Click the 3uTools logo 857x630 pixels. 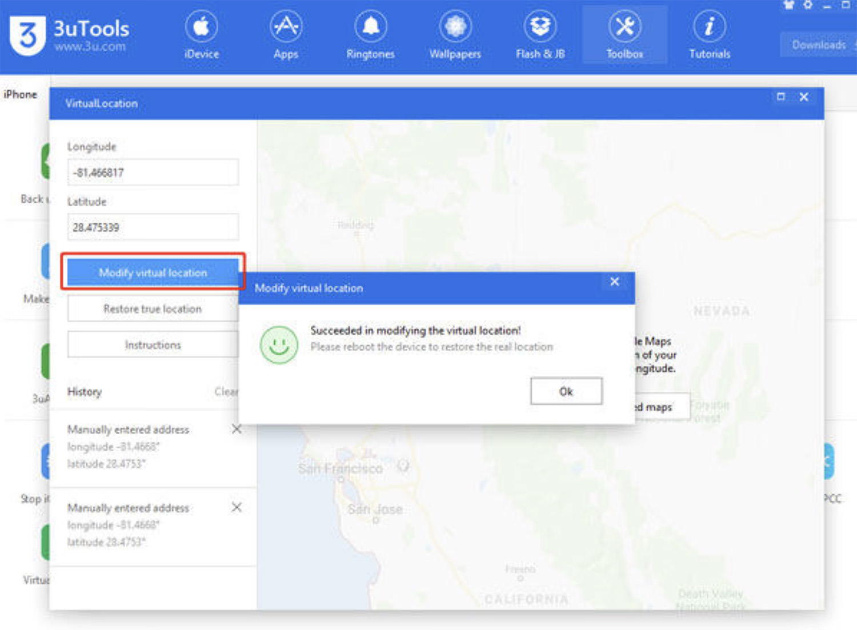27,35
